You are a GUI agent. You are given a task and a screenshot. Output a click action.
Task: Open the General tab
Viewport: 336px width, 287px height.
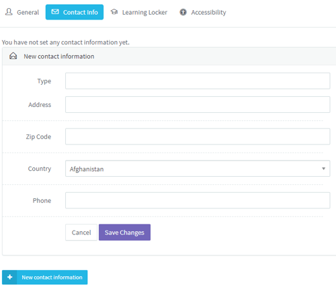coord(22,12)
